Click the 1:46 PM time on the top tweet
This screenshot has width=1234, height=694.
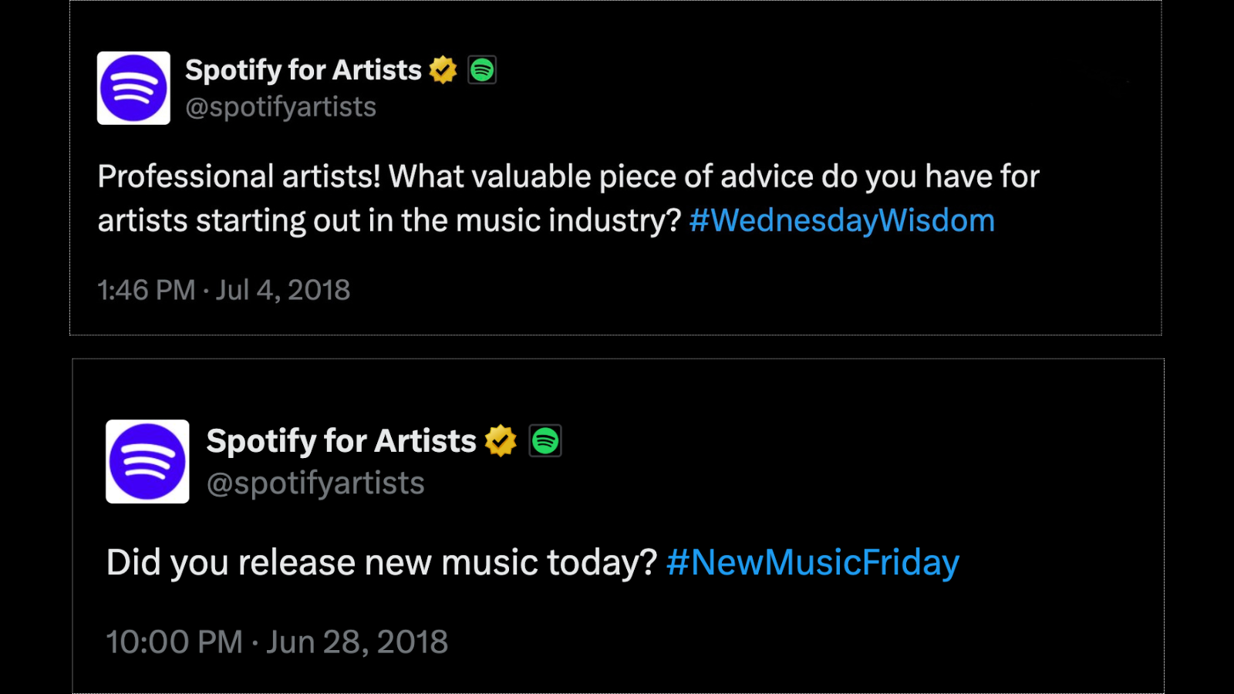[x=147, y=291]
